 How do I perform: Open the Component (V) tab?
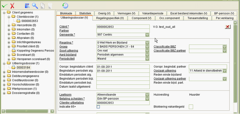tap(141, 18)
